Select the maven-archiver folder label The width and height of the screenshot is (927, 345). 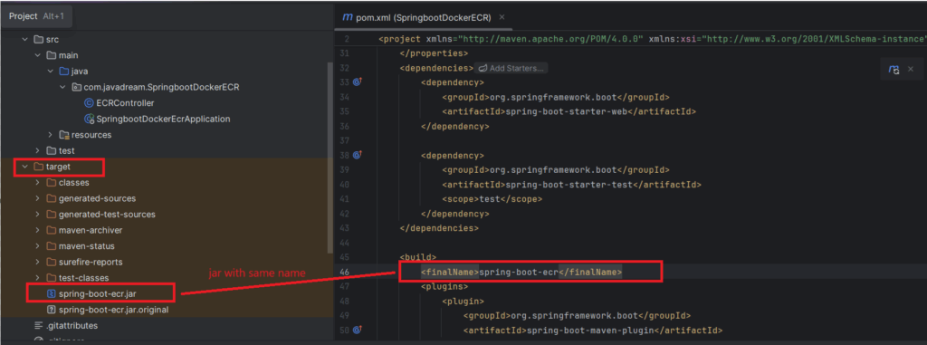click(x=91, y=230)
